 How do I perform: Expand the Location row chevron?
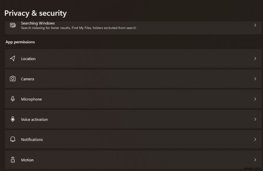coord(255,58)
